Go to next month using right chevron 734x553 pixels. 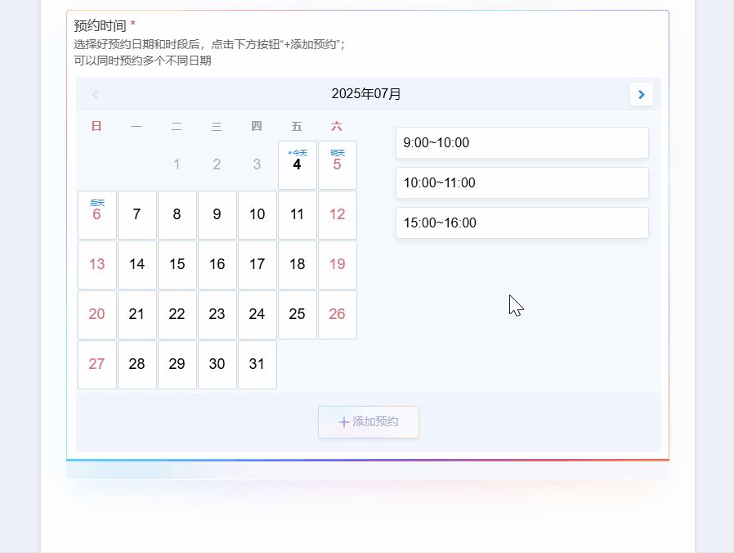[641, 95]
